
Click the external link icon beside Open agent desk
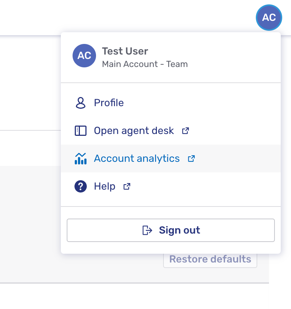185,130
